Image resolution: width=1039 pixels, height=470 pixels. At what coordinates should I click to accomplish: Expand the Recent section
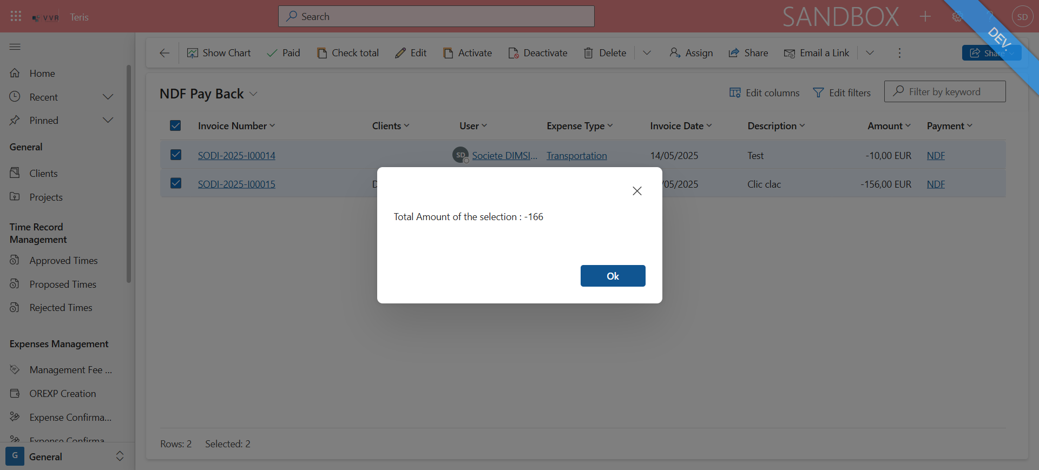point(108,97)
